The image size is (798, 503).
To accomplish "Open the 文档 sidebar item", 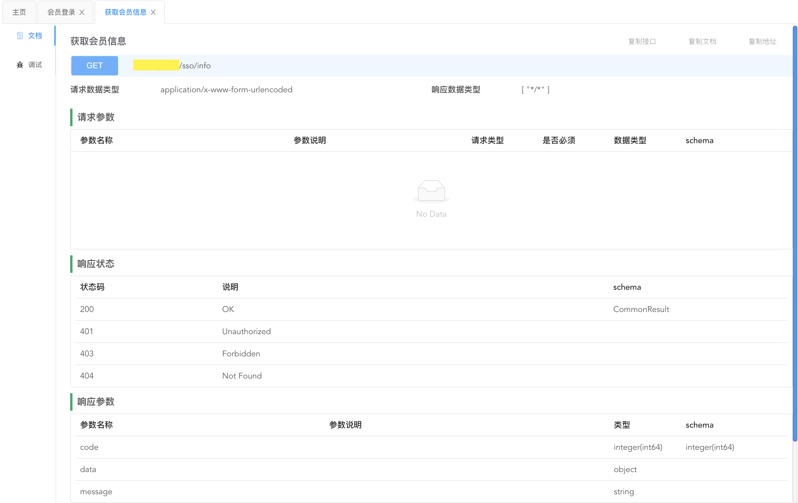I will click(x=35, y=36).
